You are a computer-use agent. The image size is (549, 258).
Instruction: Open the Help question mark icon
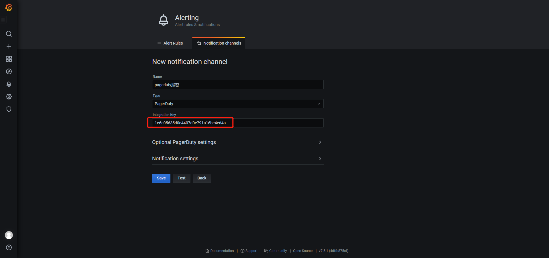coord(9,247)
